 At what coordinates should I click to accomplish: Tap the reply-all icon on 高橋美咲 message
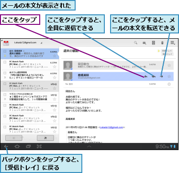coord(154,76)
